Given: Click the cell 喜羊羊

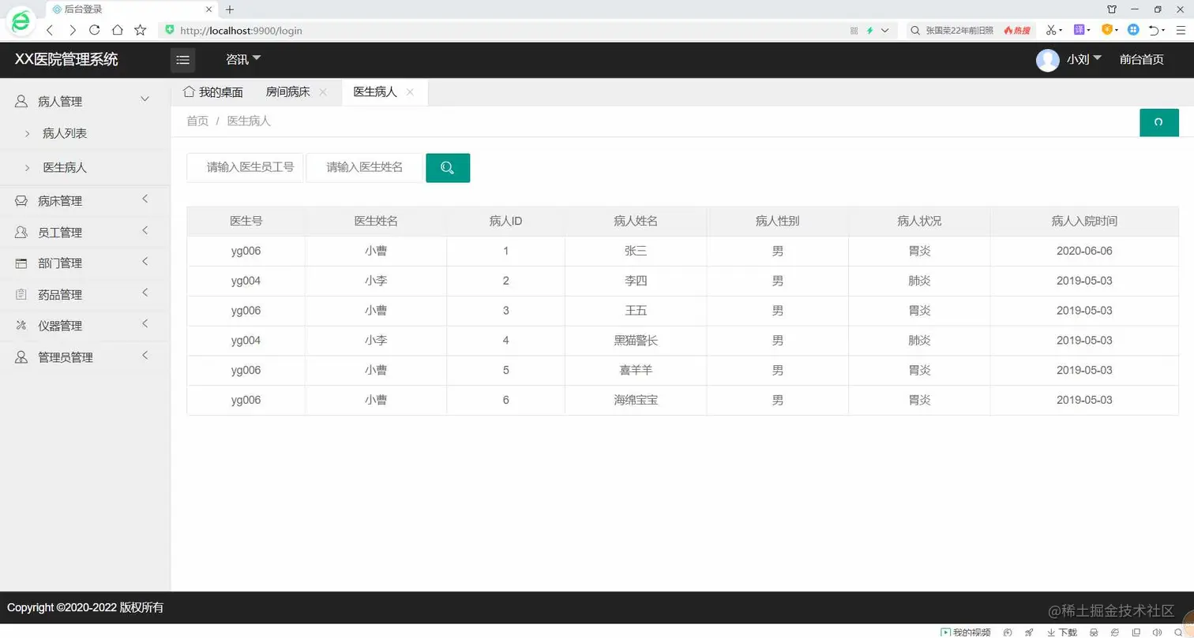Looking at the screenshot, I should [x=636, y=370].
